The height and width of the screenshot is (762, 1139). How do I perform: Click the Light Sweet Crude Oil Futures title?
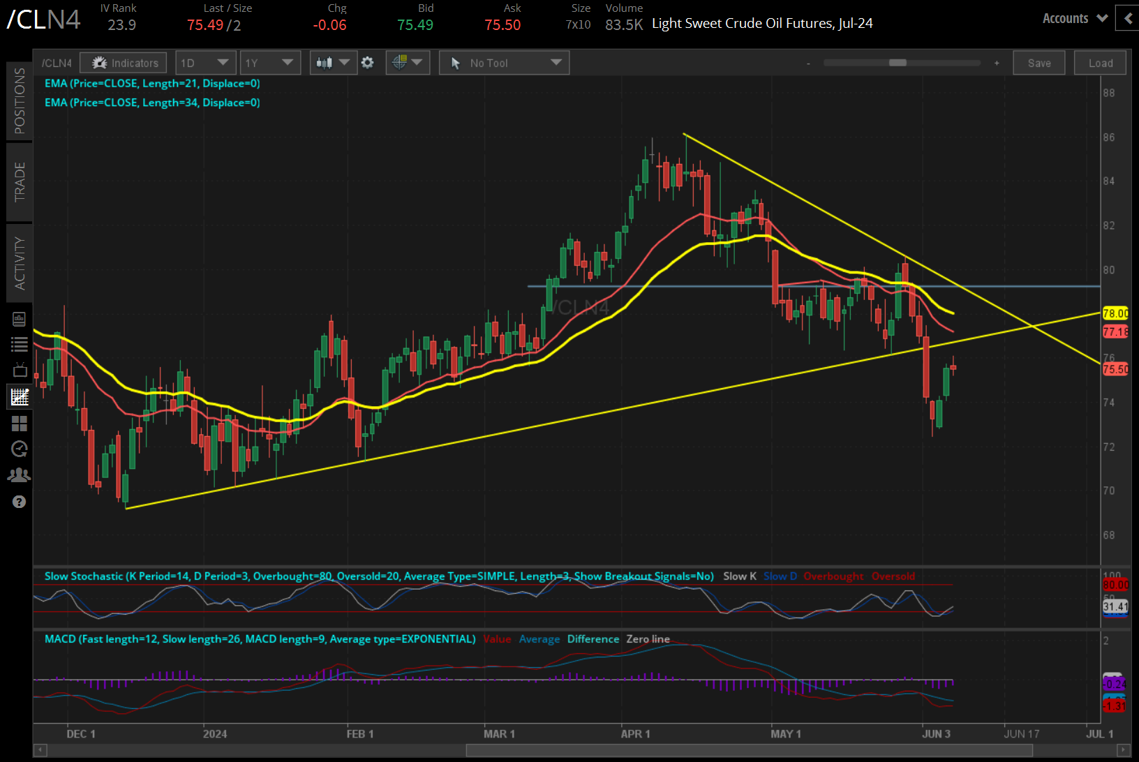pyautogui.click(x=762, y=24)
